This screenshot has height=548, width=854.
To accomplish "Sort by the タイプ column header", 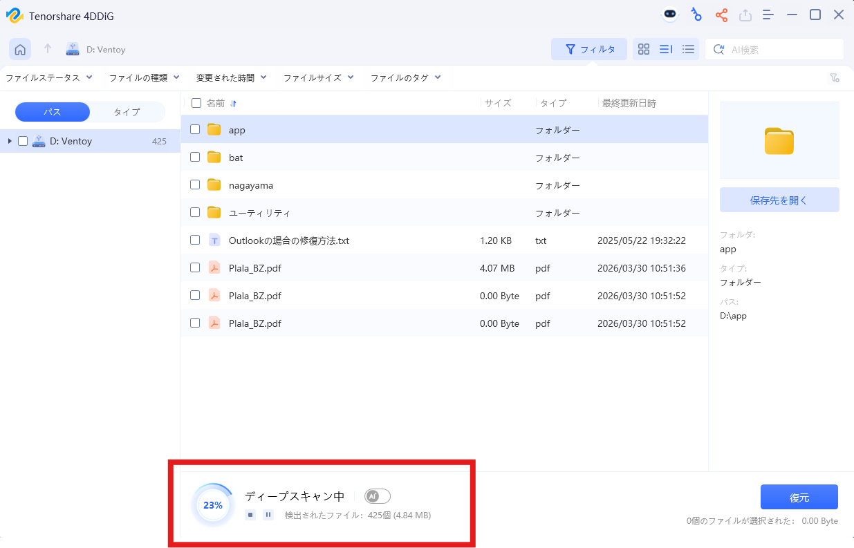I will 553,103.
